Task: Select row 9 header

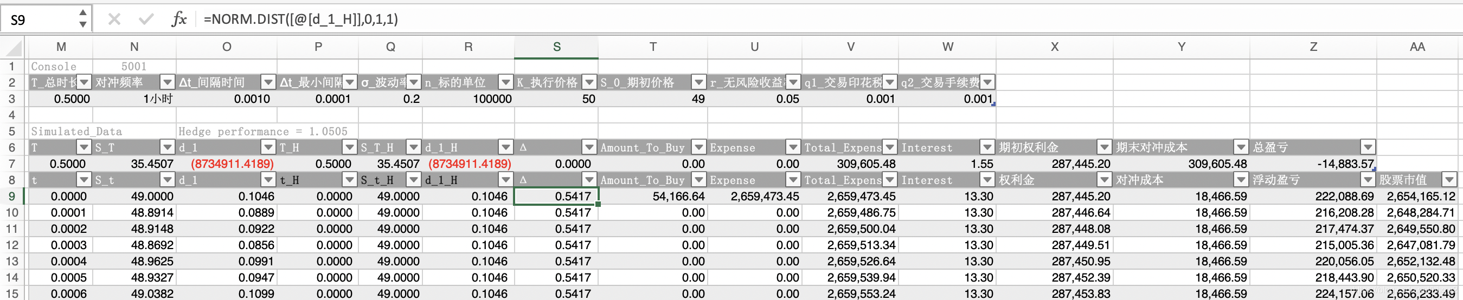Action: coord(12,196)
